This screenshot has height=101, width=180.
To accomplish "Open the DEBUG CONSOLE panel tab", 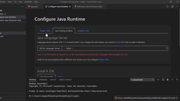I will [x=65, y=80].
